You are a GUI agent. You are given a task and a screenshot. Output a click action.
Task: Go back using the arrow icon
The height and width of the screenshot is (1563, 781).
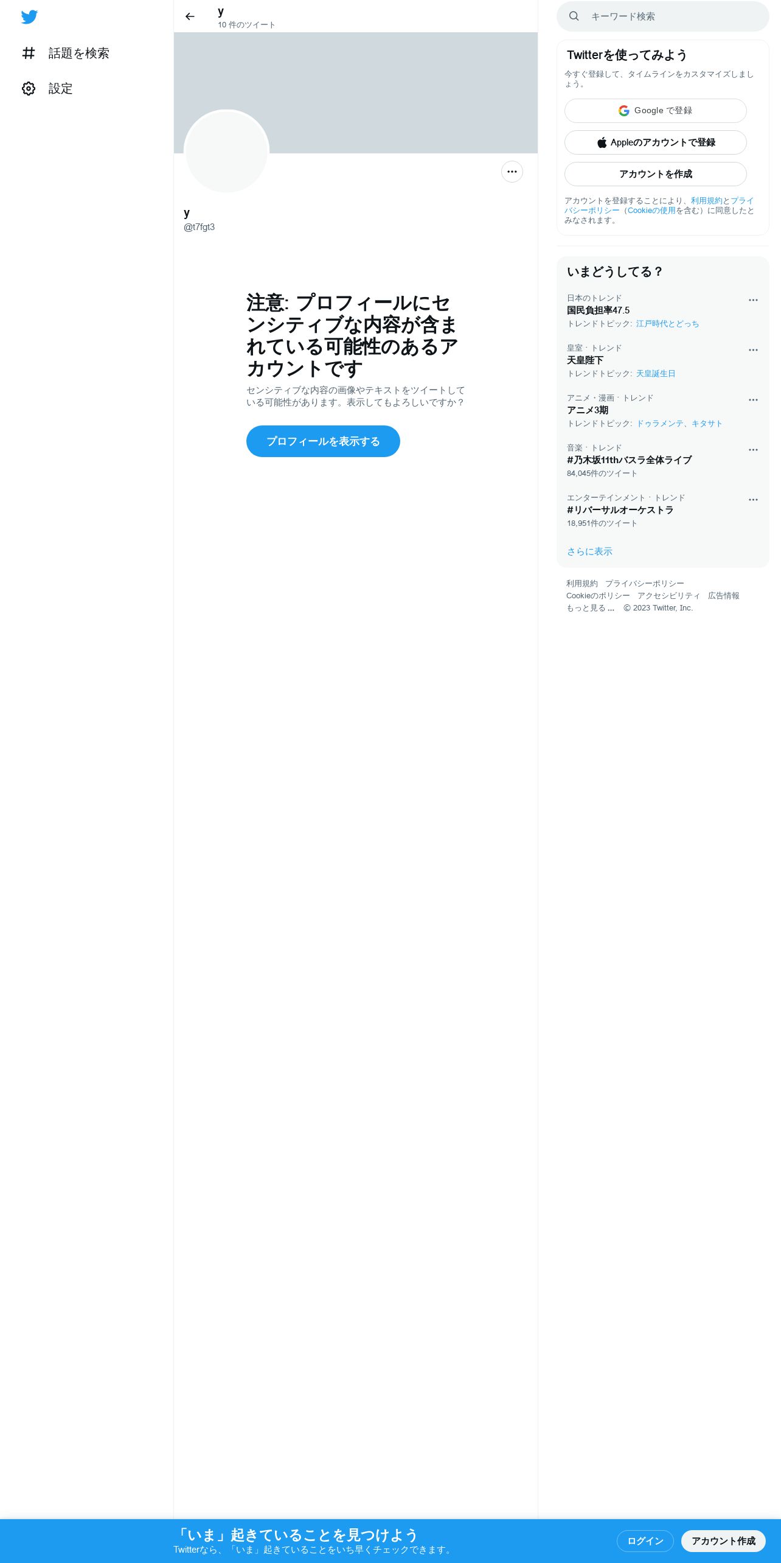click(x=190, y=16)
